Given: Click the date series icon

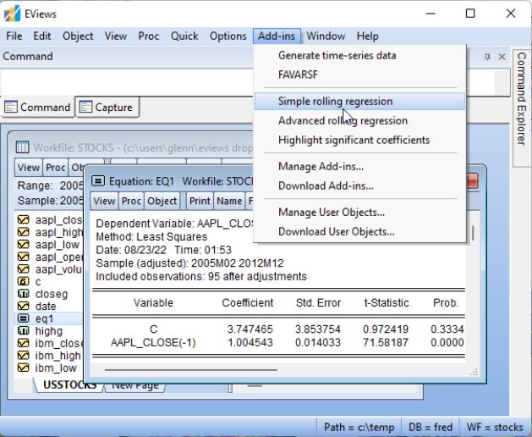Looking at the screenshot, I should 23,307.
